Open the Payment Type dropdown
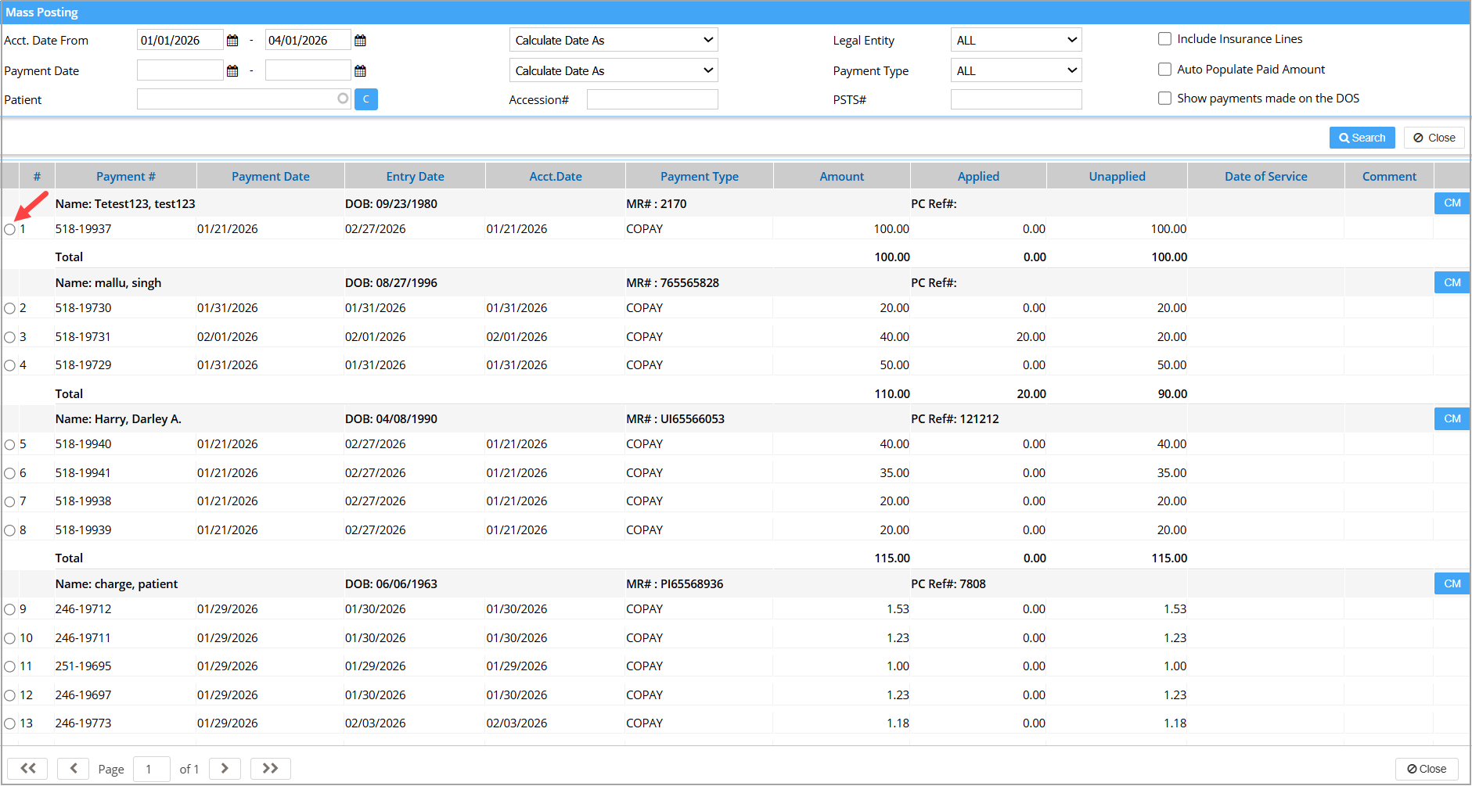Viewport: 1472px width, 786px height. [x=1016, y=71]
